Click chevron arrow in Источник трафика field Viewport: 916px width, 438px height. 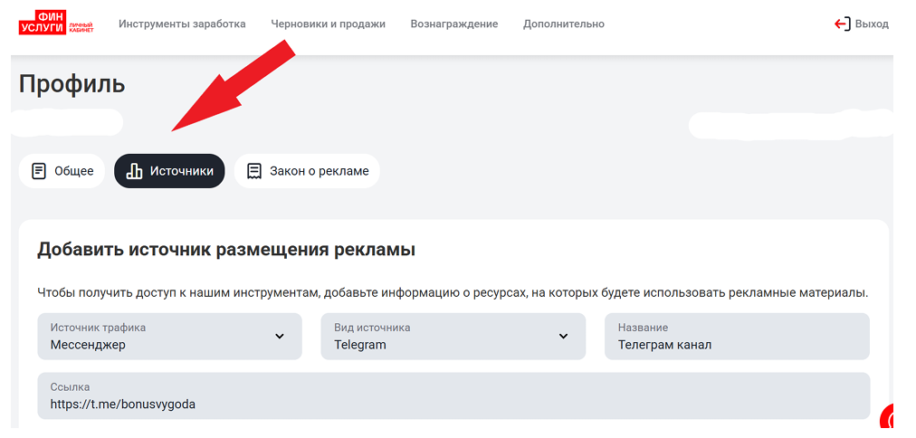point(280,337)
